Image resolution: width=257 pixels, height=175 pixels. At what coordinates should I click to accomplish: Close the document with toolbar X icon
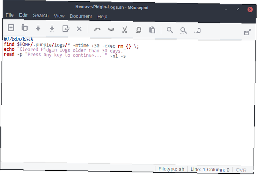tap(79, 29)
